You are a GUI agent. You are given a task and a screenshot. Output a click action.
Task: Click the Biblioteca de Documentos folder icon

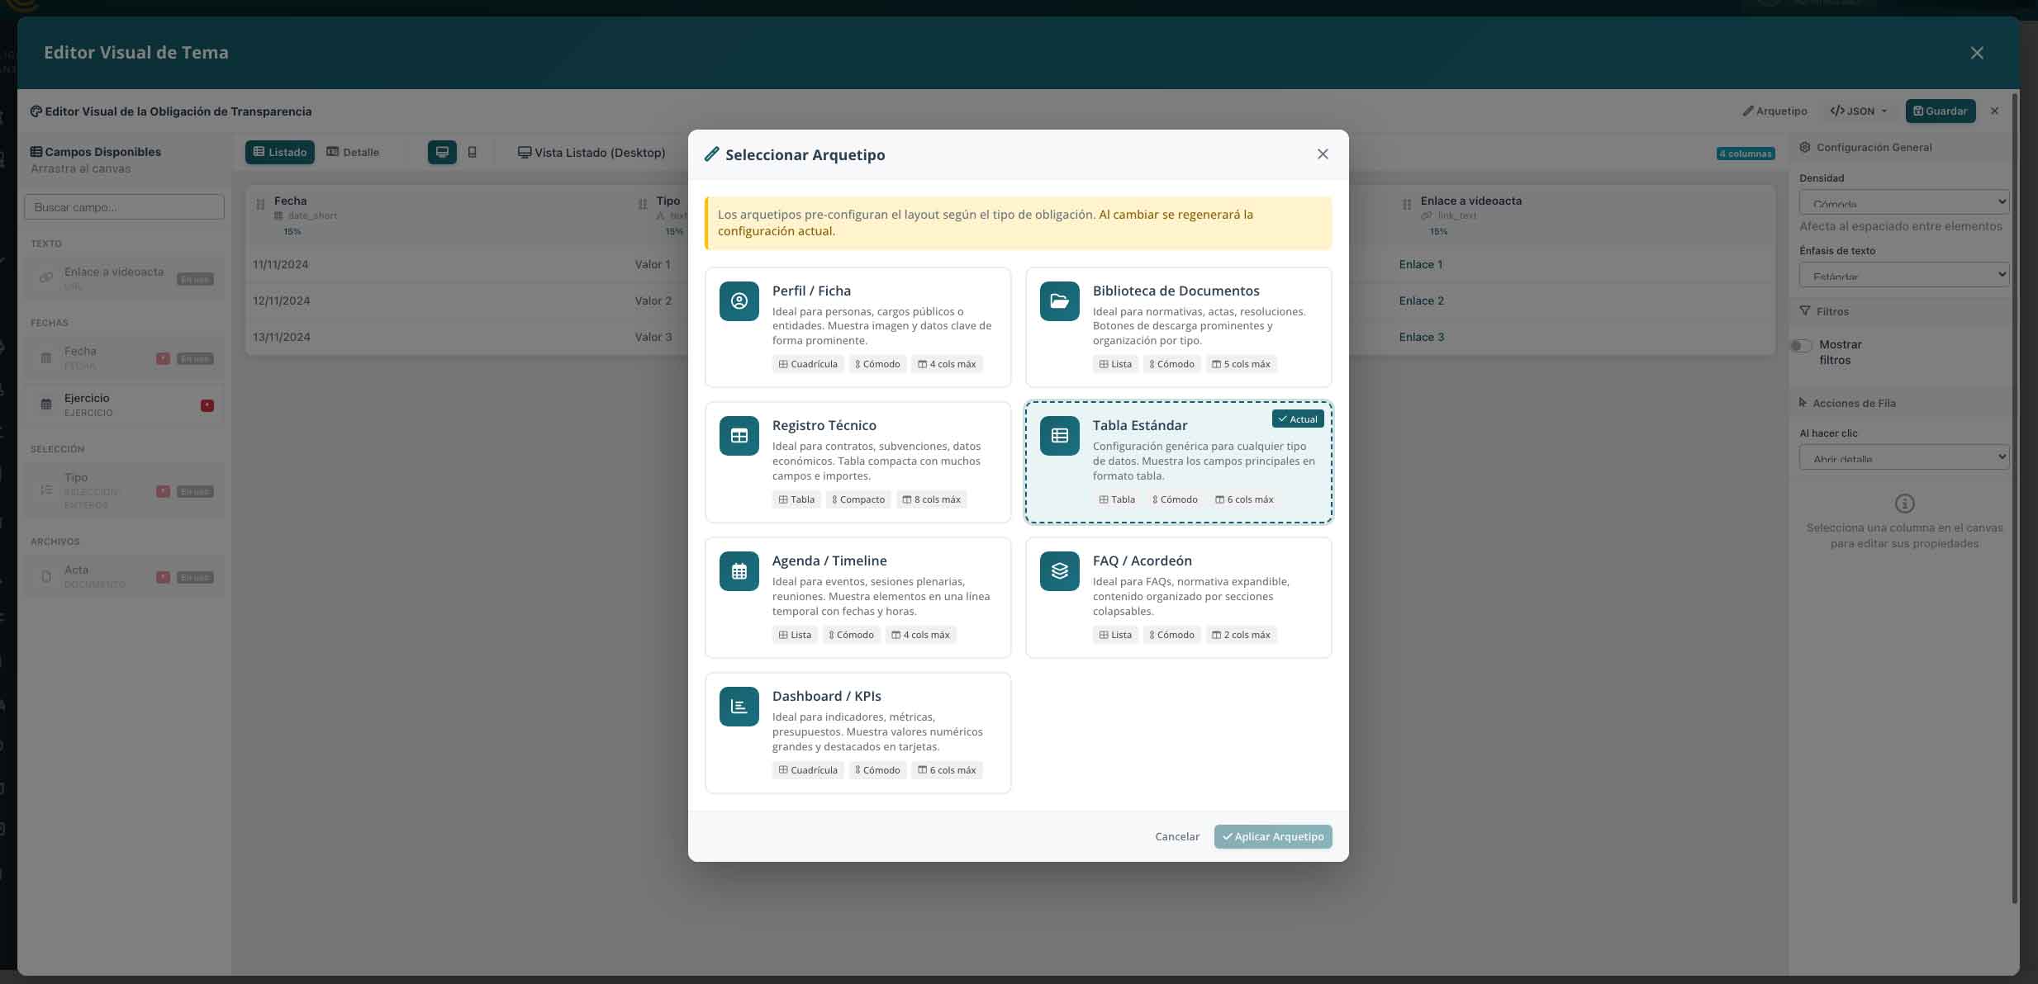(x=1059, y=301)
